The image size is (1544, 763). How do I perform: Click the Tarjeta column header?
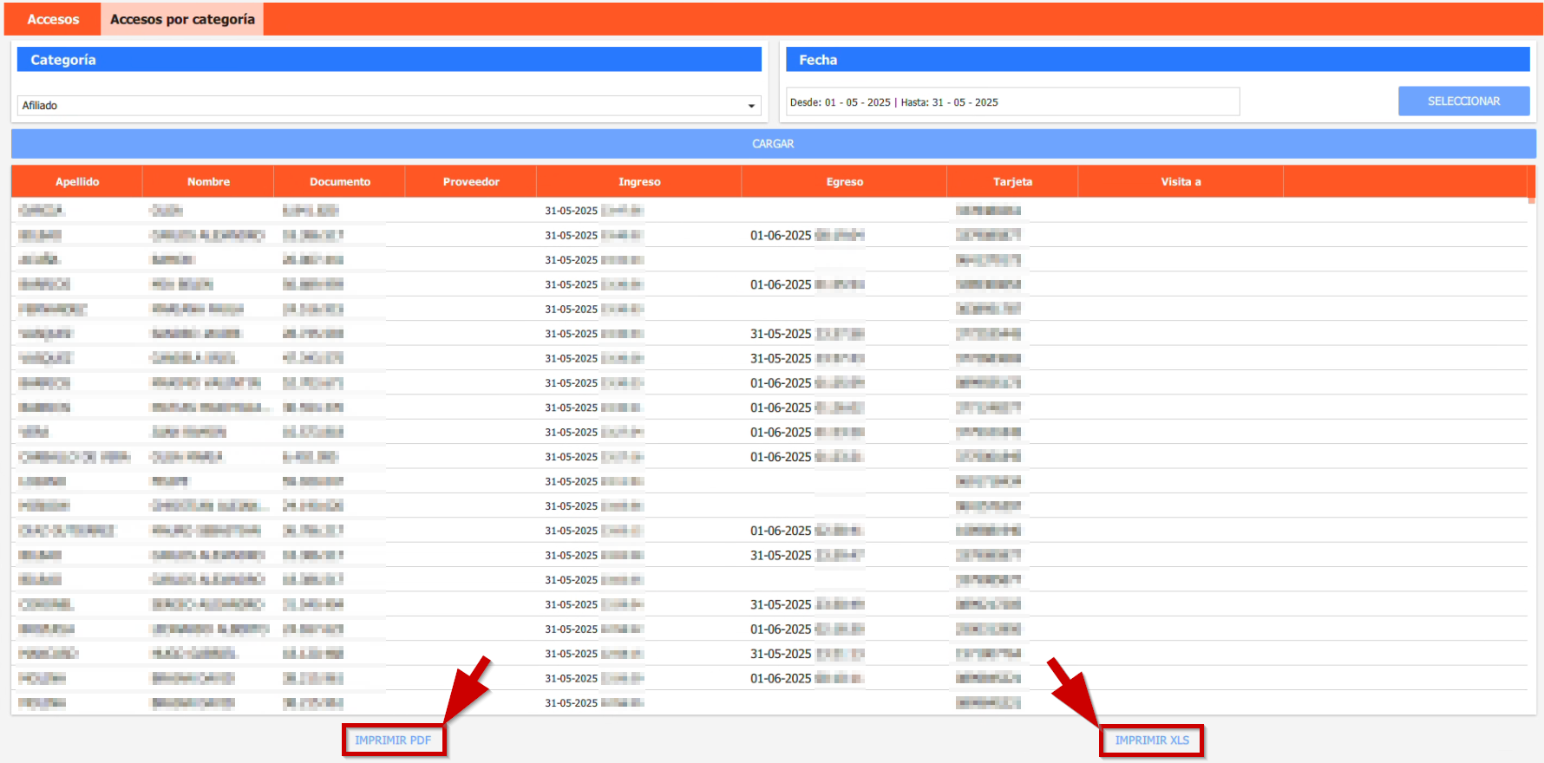1012,182
